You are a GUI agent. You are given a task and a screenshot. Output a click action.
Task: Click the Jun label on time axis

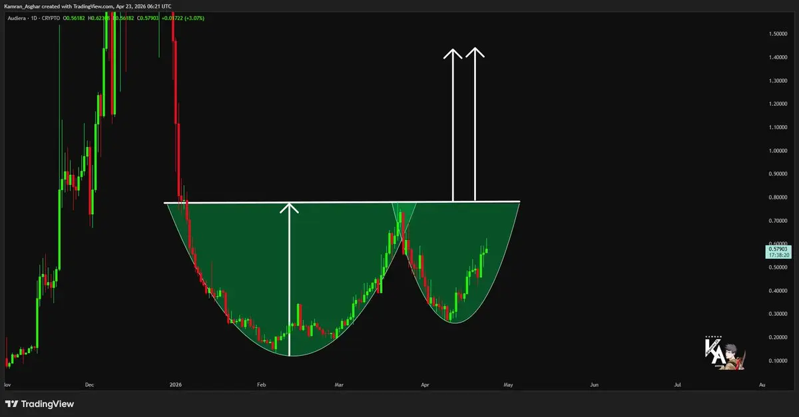point(595,384)
